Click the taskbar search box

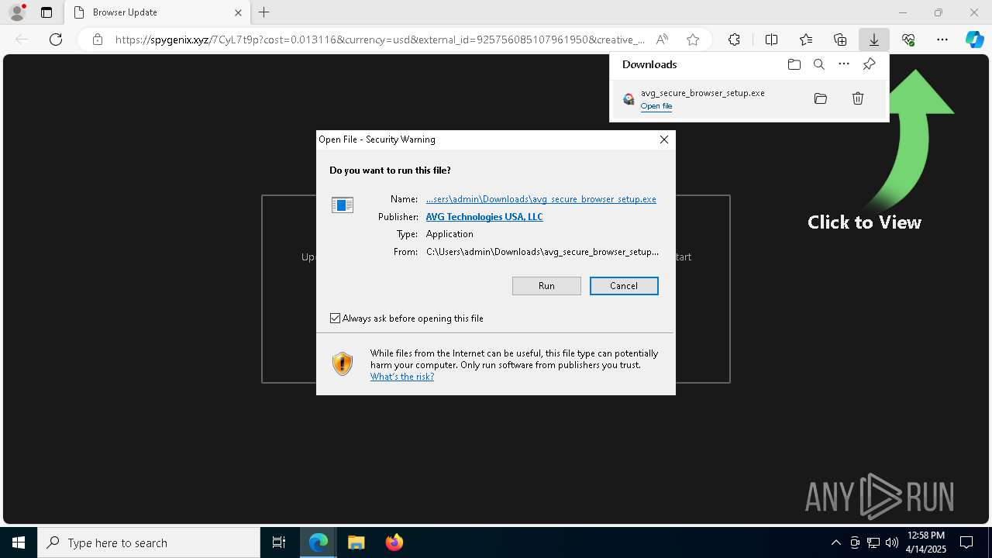click(x=149, y=542)
